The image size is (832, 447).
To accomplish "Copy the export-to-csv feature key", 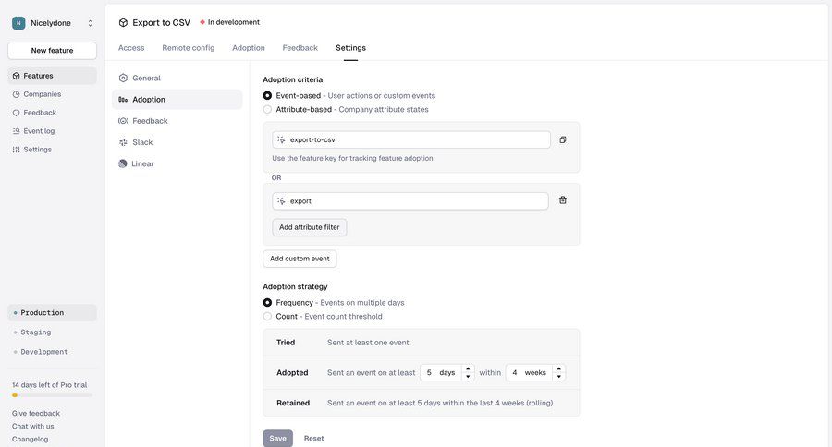I will click(563, 140).
